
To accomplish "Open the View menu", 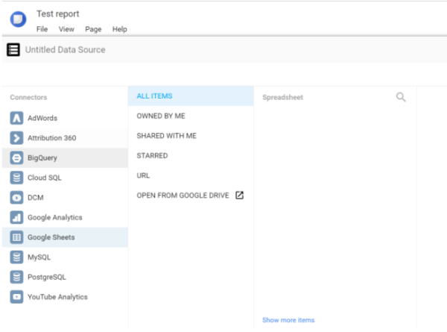I will tap(66, 29).
